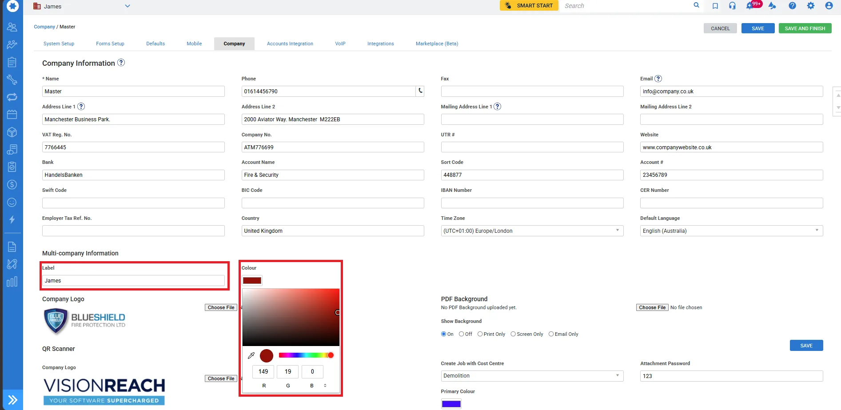Screen dimensions: 841x410
Task: Select the Screen Only radio button
Action: click(x=513, y=334)
